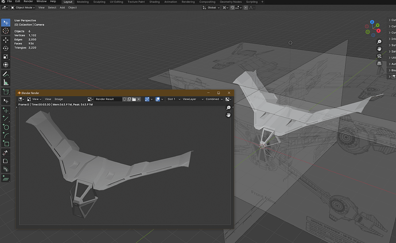Open the image editor View mode dropdown
The image size is (396, 243).
(34, 99)
